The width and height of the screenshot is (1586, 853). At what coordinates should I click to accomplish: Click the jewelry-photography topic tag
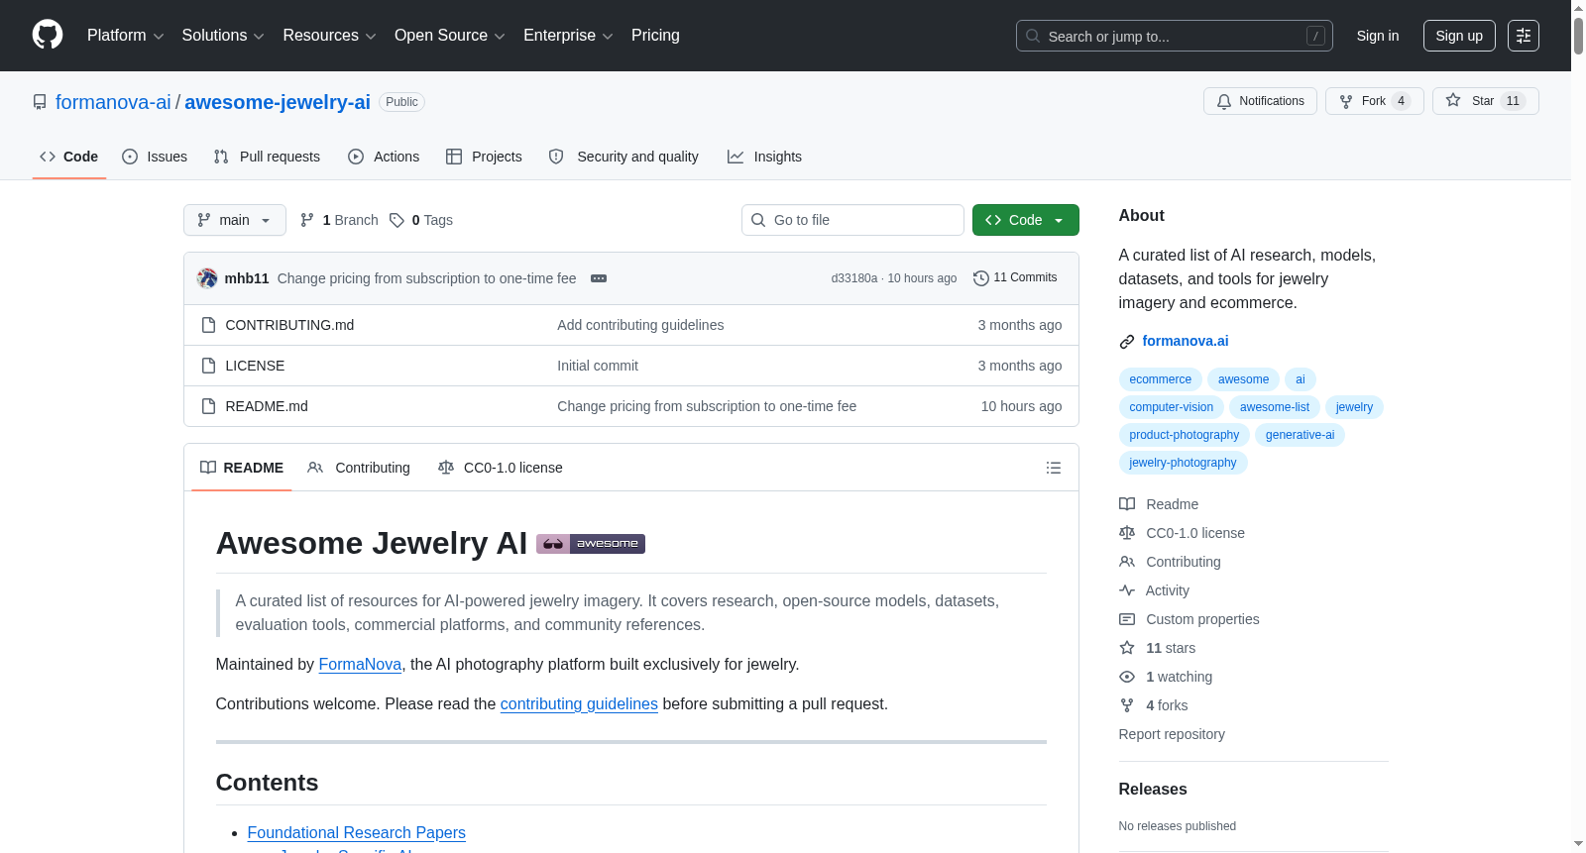(x=1183, y=463)
